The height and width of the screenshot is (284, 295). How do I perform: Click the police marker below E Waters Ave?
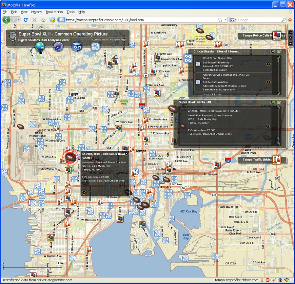point(157,93)
